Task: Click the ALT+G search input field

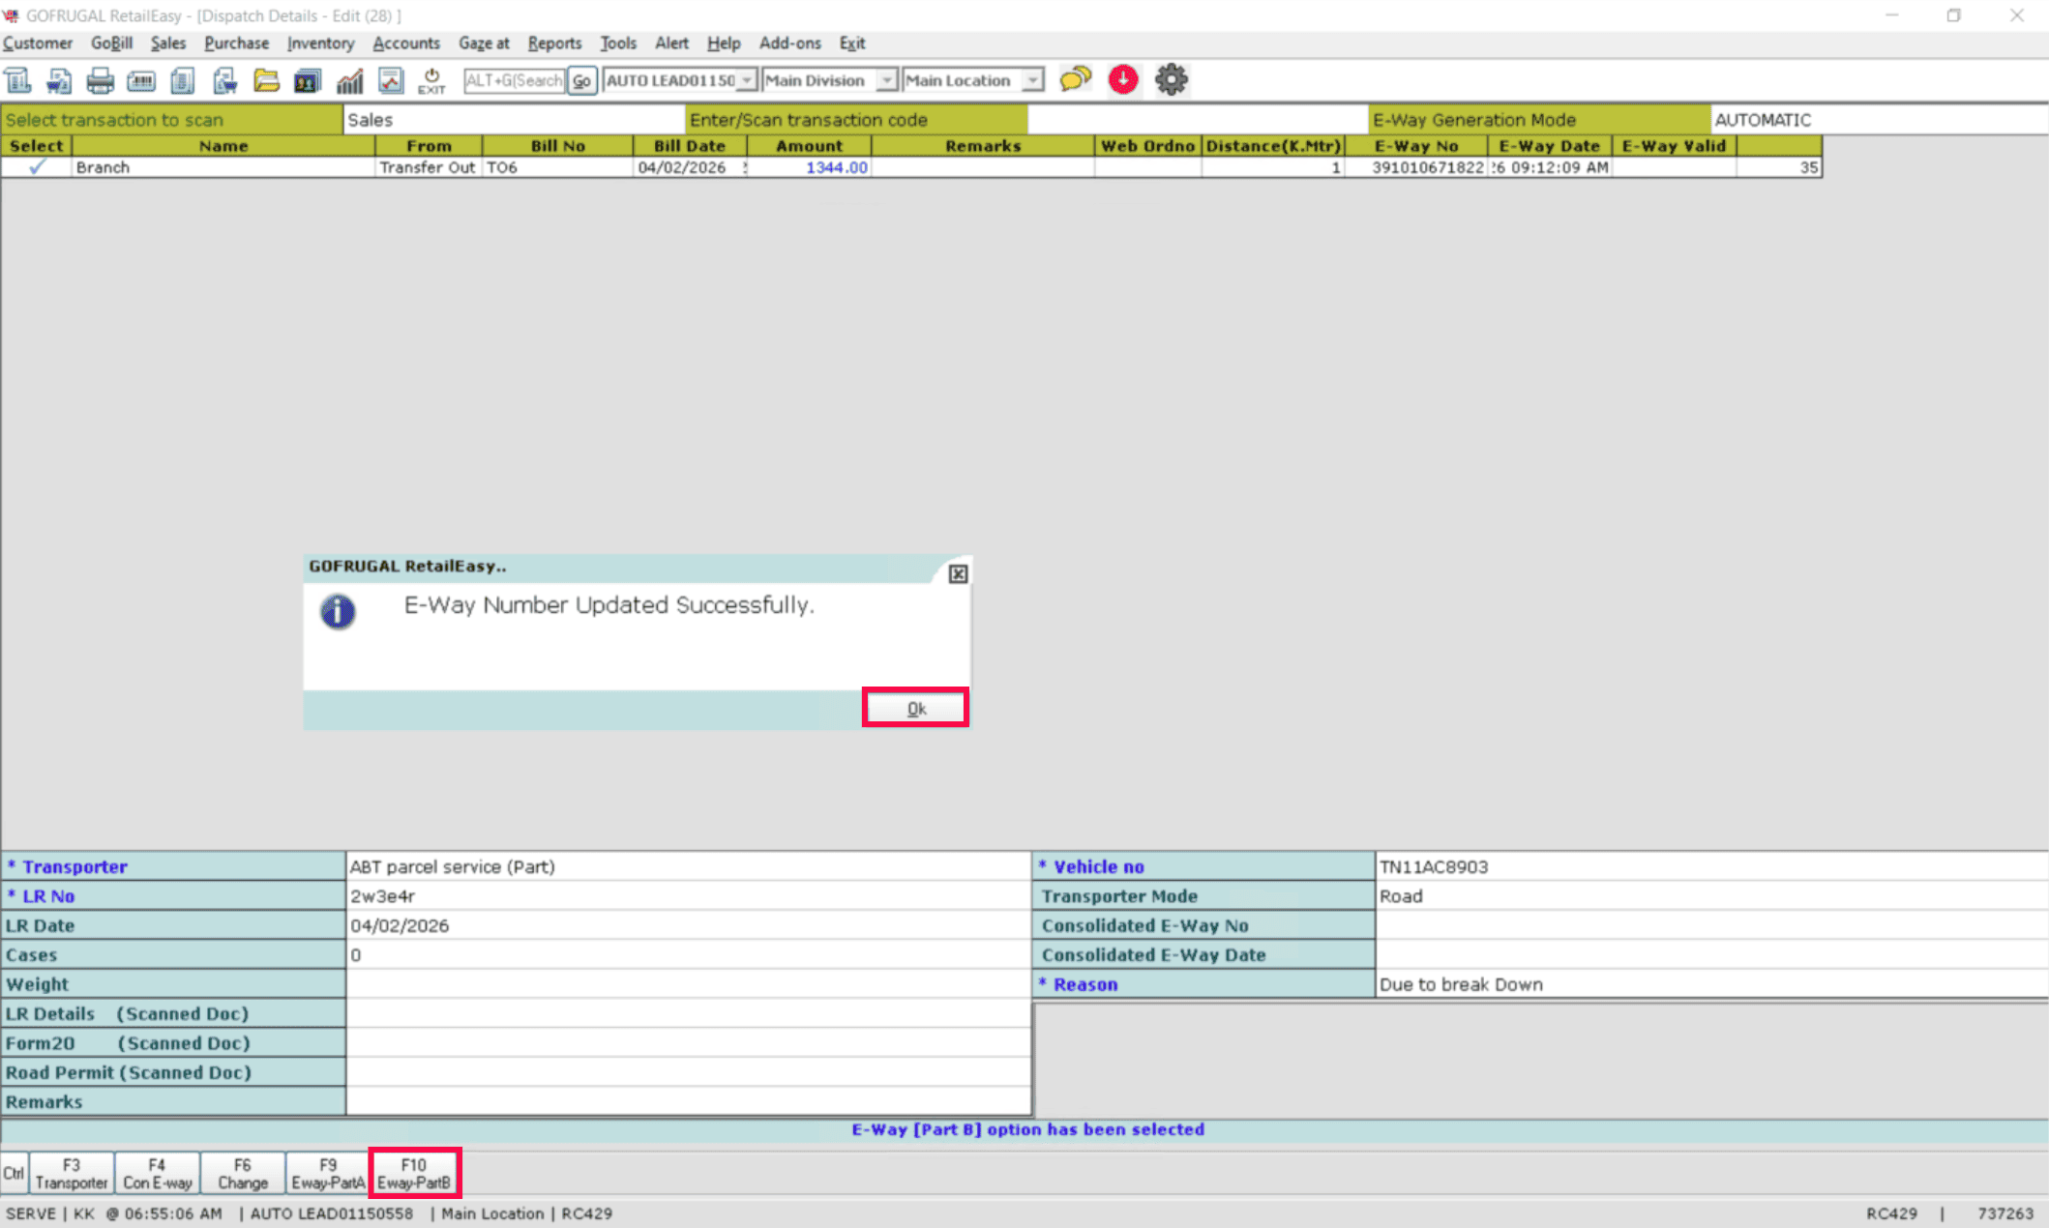Action: coord(514,80)
